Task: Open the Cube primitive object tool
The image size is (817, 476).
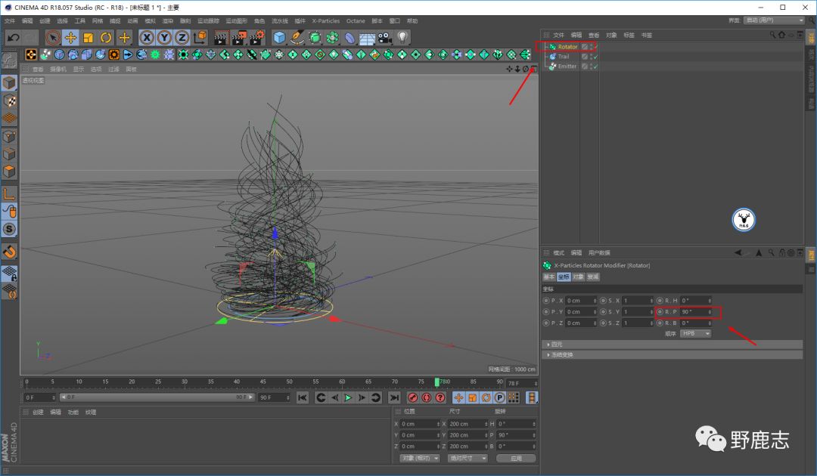Action: (279, 37)
